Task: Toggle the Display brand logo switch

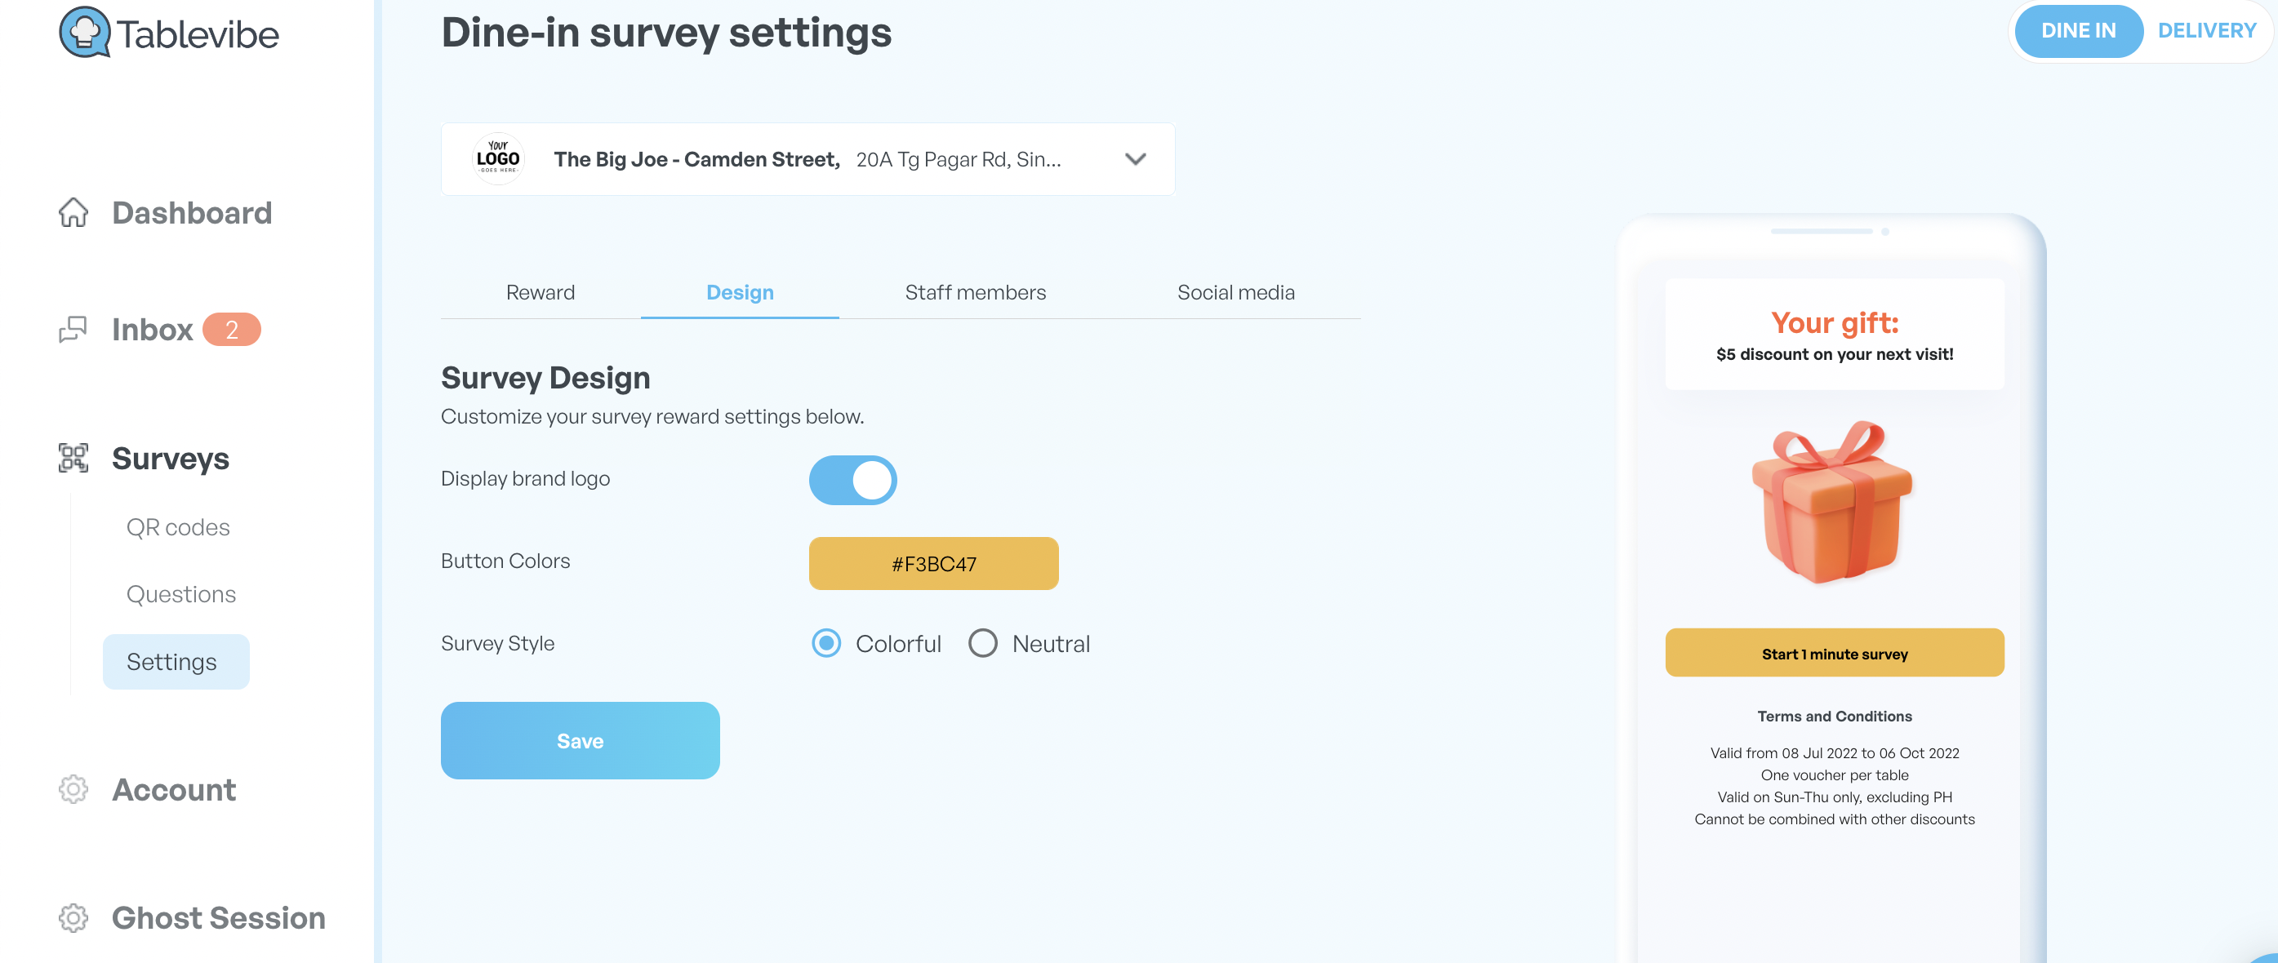Action: [852, 480]
